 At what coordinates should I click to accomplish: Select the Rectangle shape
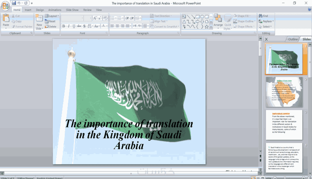point(198,16)
